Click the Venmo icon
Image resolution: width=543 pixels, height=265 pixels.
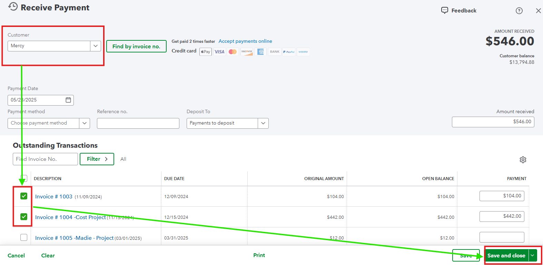pos(303,52)
